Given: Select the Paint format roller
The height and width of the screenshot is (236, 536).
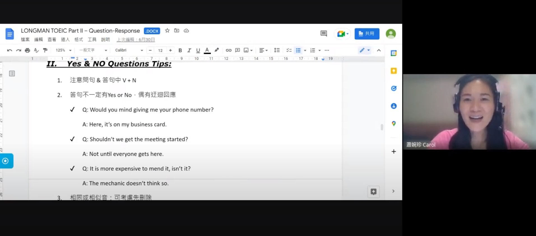Looking at the screenshot, I should click(45, 50).
